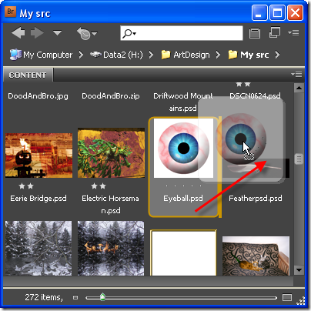Image resolution: width=311 pixels, height=311 pixels.
Task: Open the Content panel flyout menu
Action: tap(296, 75)
